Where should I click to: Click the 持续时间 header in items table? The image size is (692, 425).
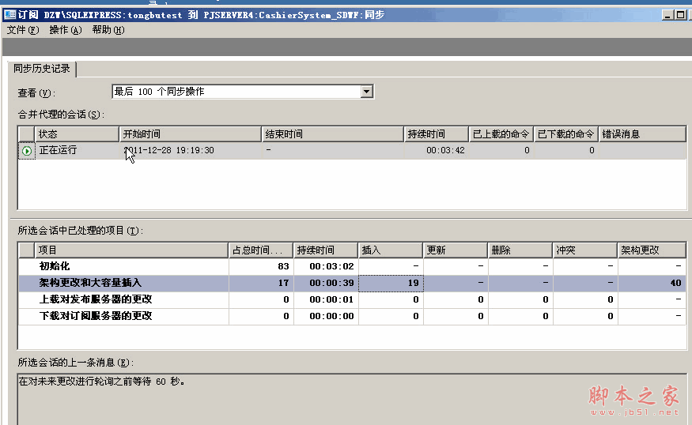[326, 250]
